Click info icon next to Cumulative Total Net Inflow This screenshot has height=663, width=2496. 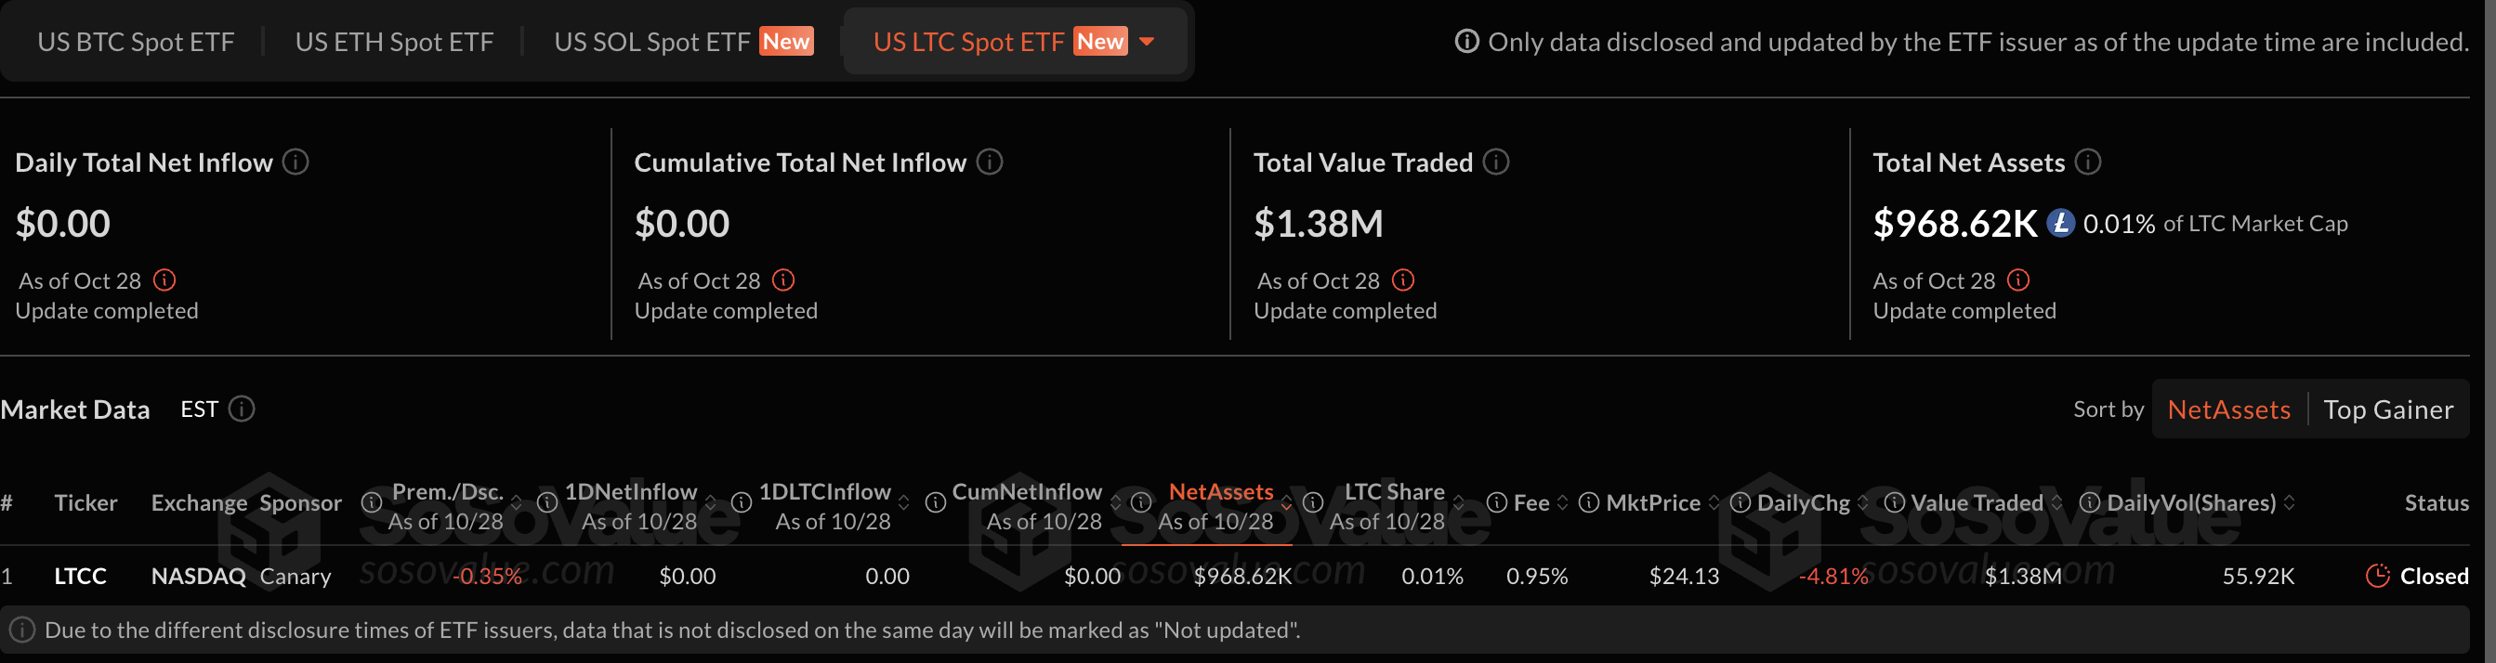(990, 162)
